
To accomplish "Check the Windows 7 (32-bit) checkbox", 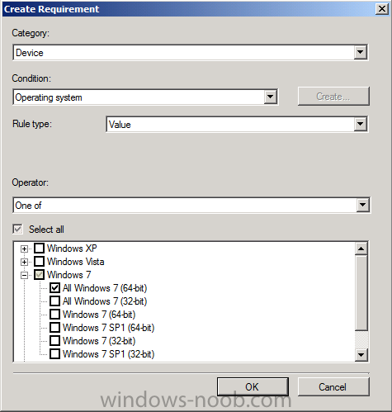I will click(54, 341).
